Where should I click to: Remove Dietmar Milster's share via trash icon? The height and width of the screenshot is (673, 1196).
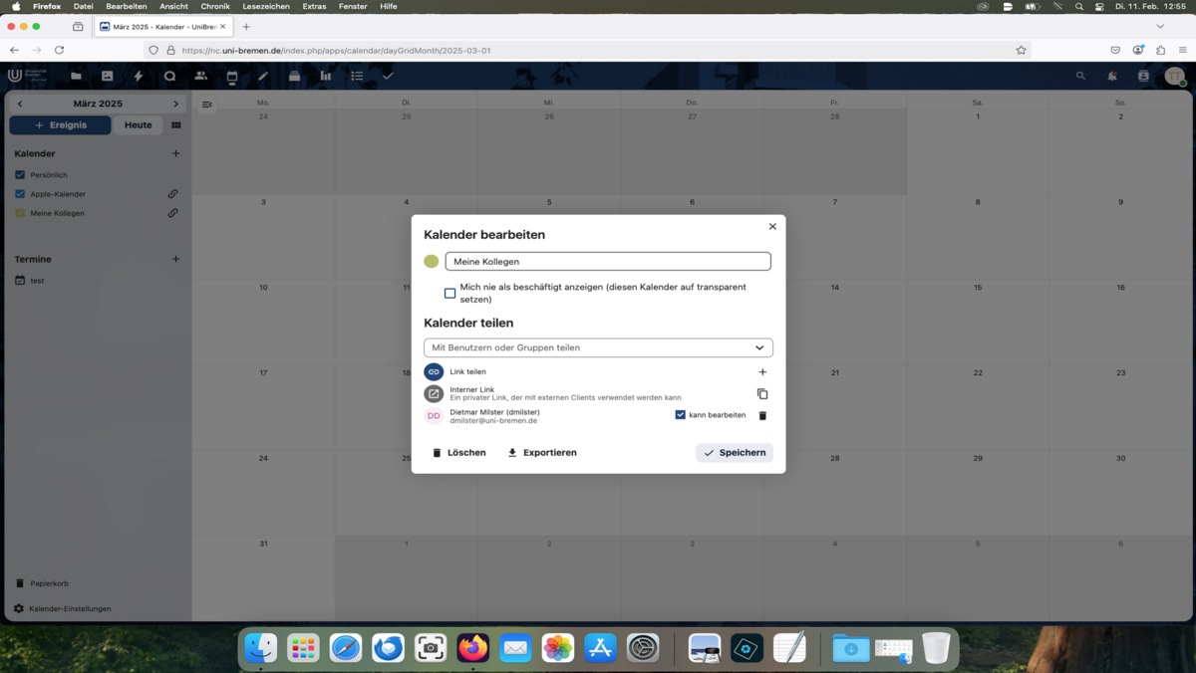pos(763,416)
